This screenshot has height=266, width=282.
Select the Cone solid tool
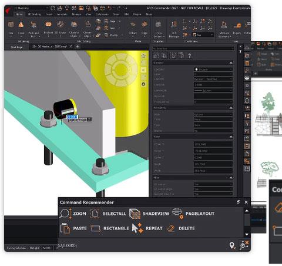pos(21,28)
